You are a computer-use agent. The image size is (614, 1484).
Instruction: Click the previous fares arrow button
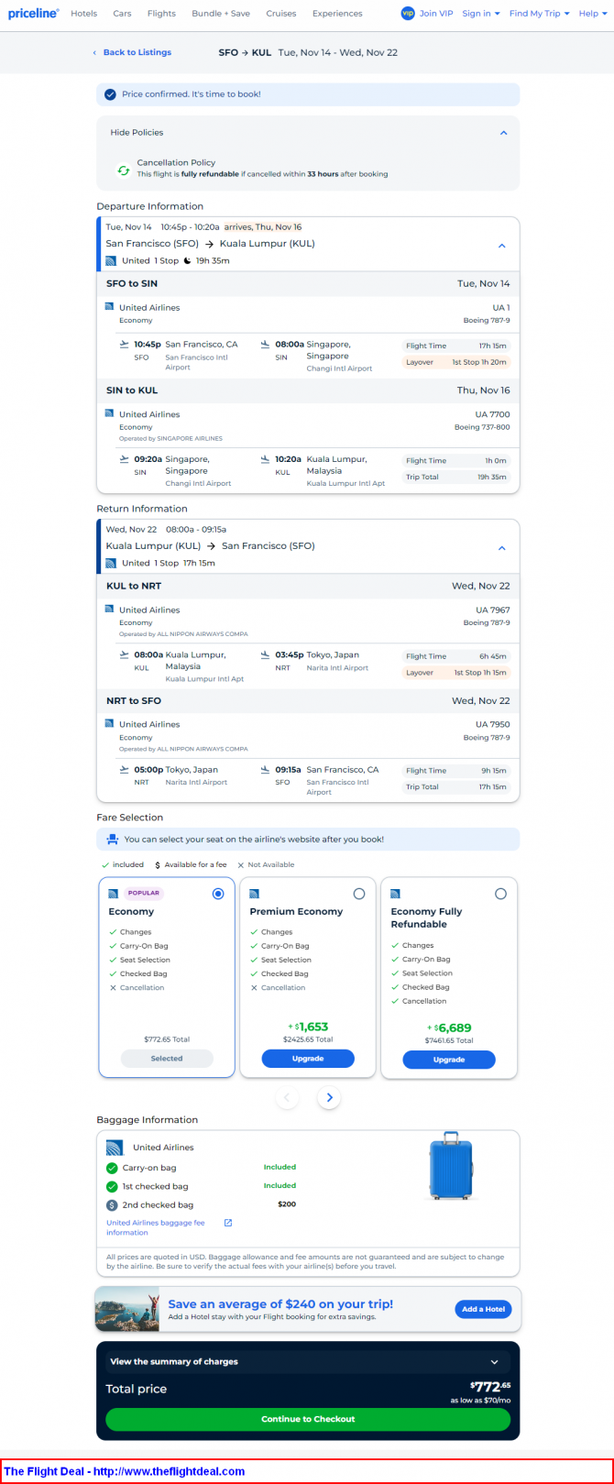pyautogui.click(x=287, y=1097)
